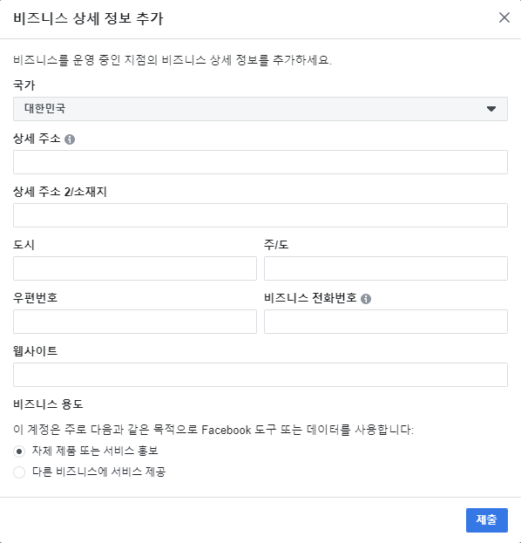This screenshot has width=521, height=543.
Task: Click the 우편번호 input field
Action: [135, 322]
